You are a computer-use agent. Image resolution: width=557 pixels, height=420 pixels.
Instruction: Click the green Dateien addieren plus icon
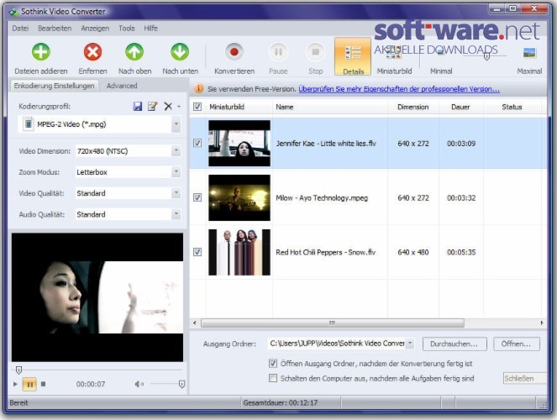[x=41, y=52]
